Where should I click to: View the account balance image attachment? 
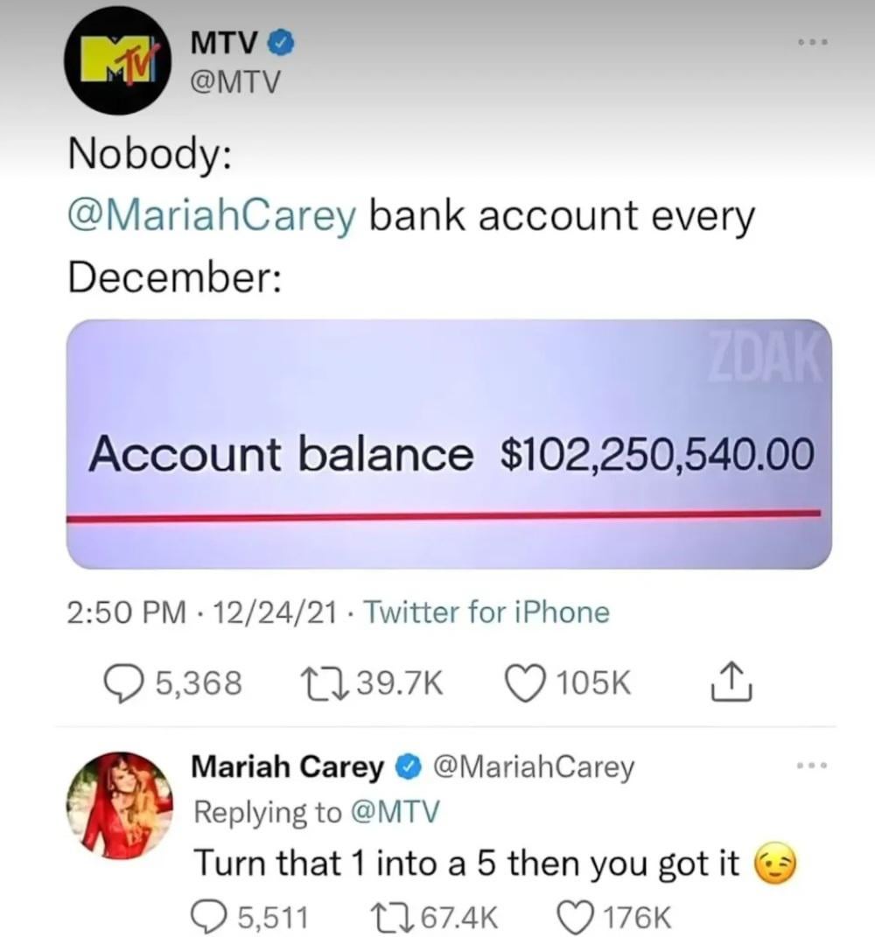pyautogui.click(x=449, y=444)
